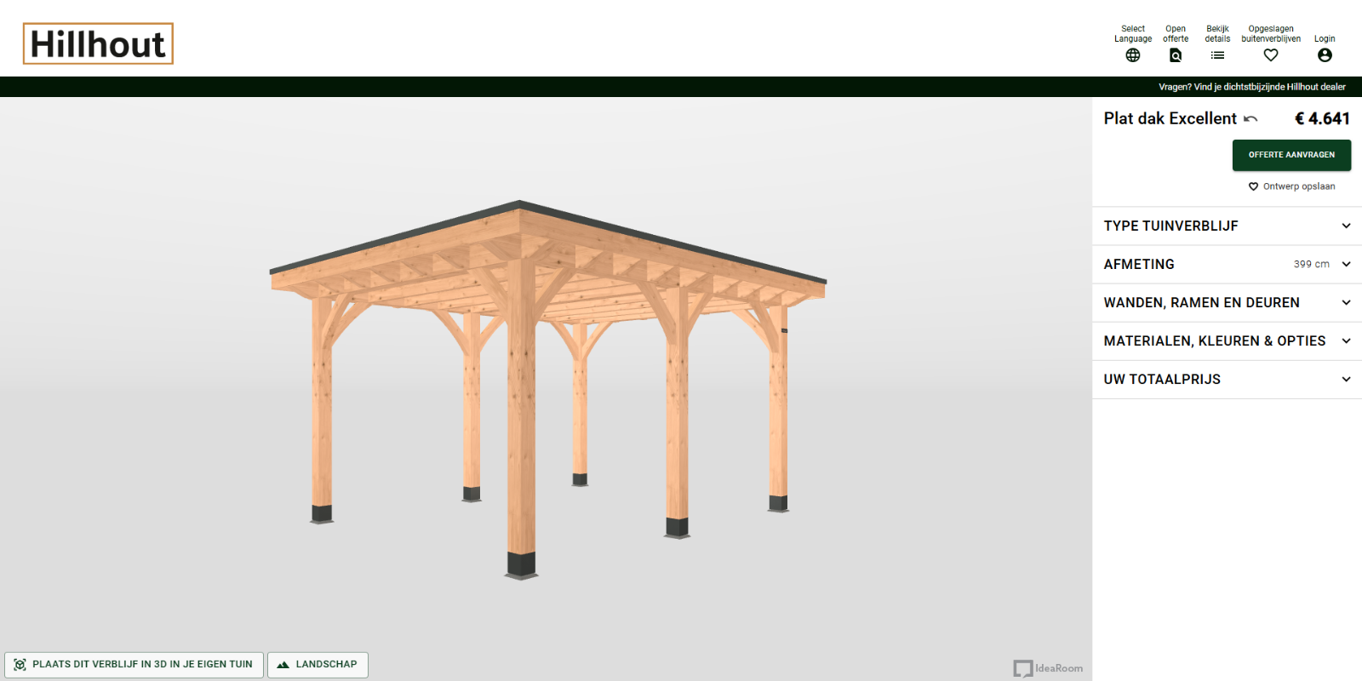Image resolution: width=1362 pixels, height=681 pixels.
Task: Click the Open offerte icon
Action: pyautogui.click(x=1175, y=55)
